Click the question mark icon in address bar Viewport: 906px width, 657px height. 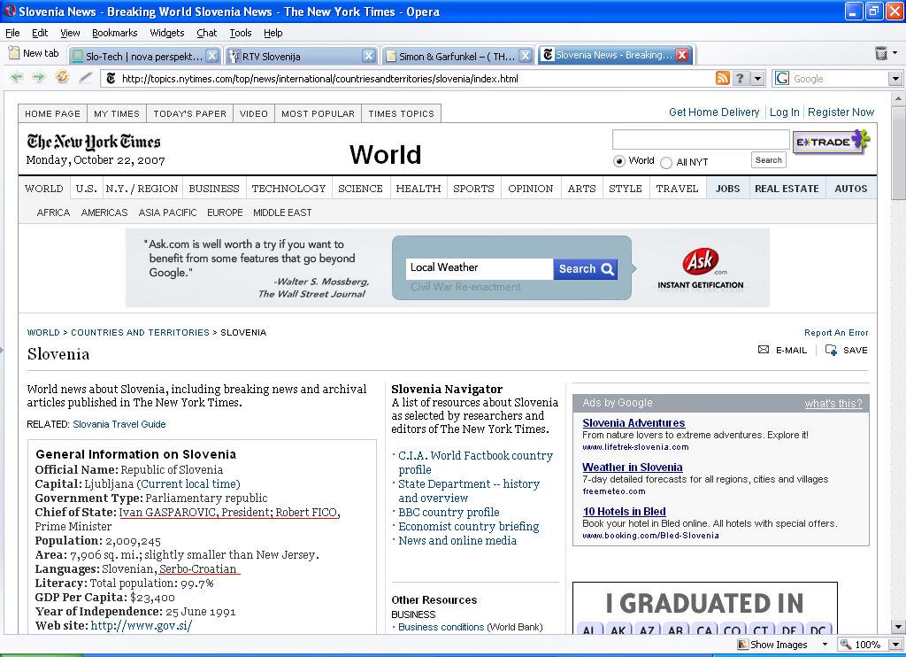pyautogui.click(x=740, y=78)
